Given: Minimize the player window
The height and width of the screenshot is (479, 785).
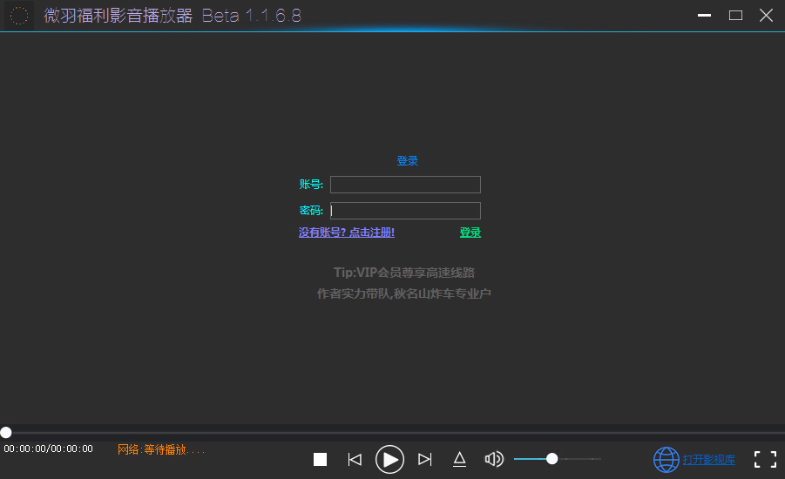Looking at the screenshot, I should (705, 16).
